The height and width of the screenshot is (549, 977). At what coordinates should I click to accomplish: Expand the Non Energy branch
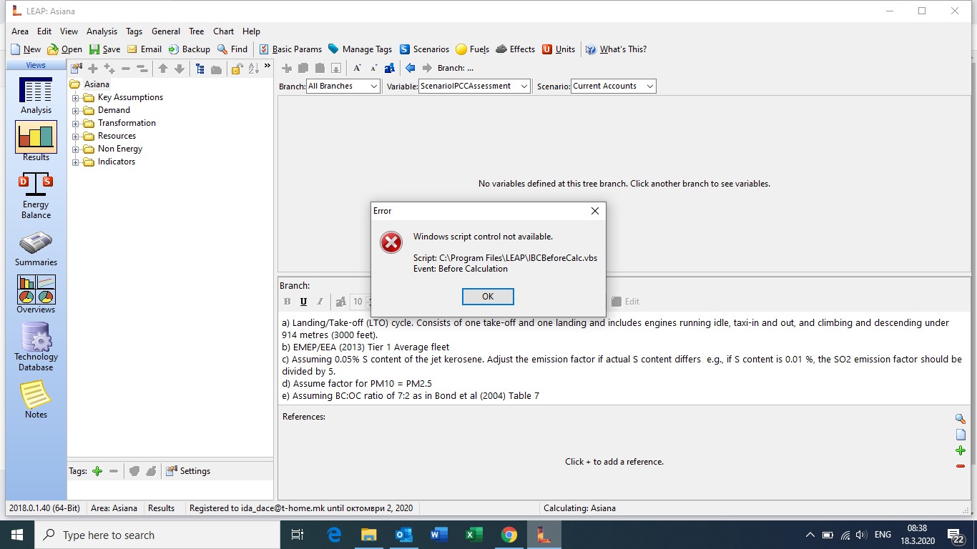click(76, 149)
